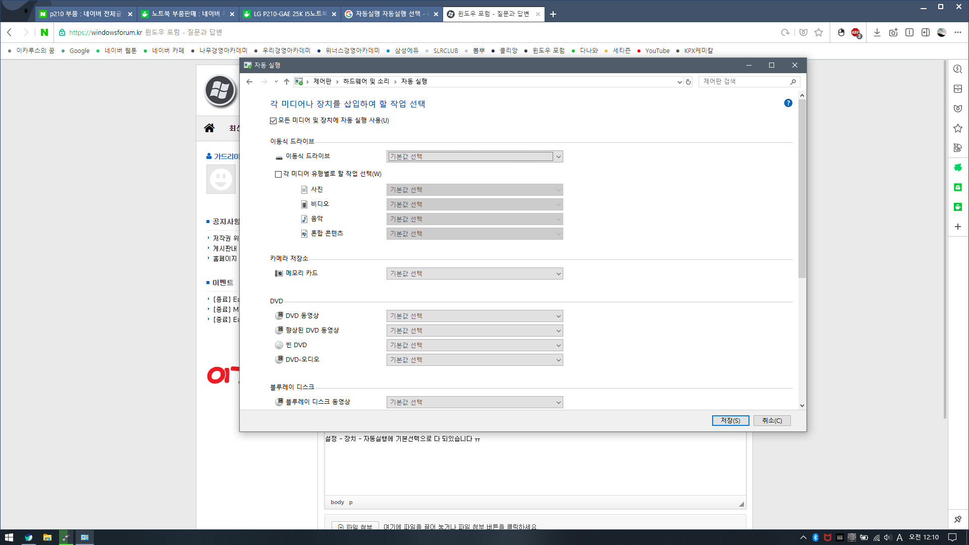This screenshot has height=545, width=969.
Task: Click '하드웨어 및 소리' breadcrumb
Action: [x=366, y=82]
